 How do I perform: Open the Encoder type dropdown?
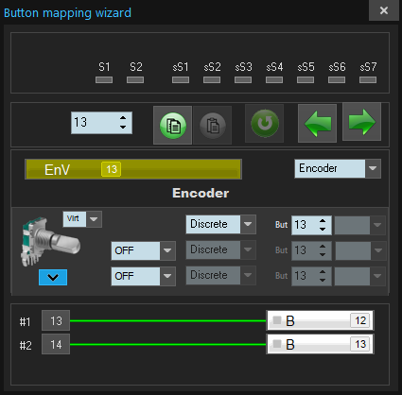(x=373, y=168)
